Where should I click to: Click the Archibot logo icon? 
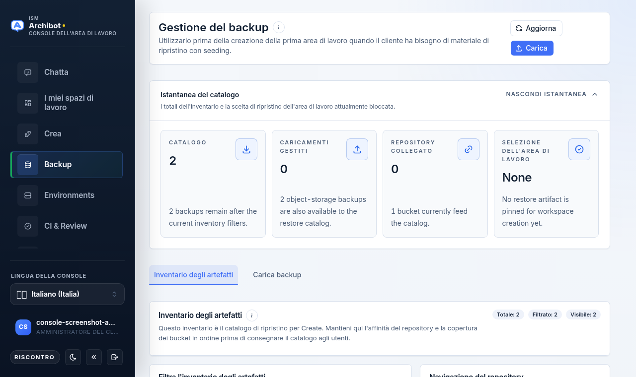click(x=17, y=26)
